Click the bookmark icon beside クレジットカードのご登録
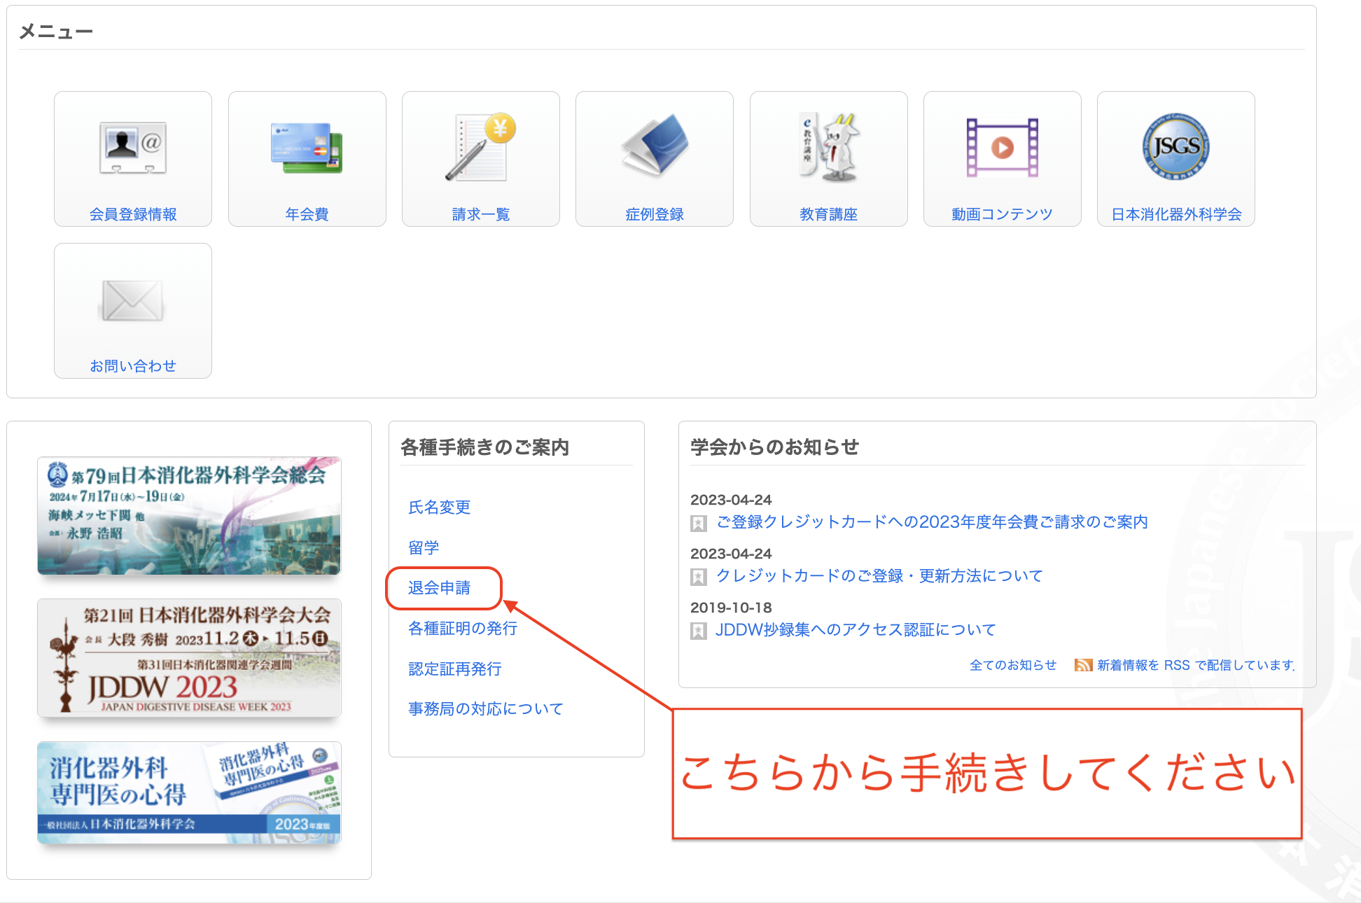 tap(698, 577)
